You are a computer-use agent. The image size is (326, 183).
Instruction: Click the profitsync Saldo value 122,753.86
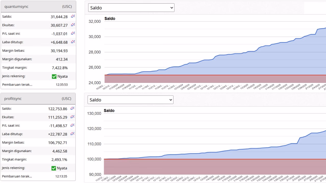(58, 109)
